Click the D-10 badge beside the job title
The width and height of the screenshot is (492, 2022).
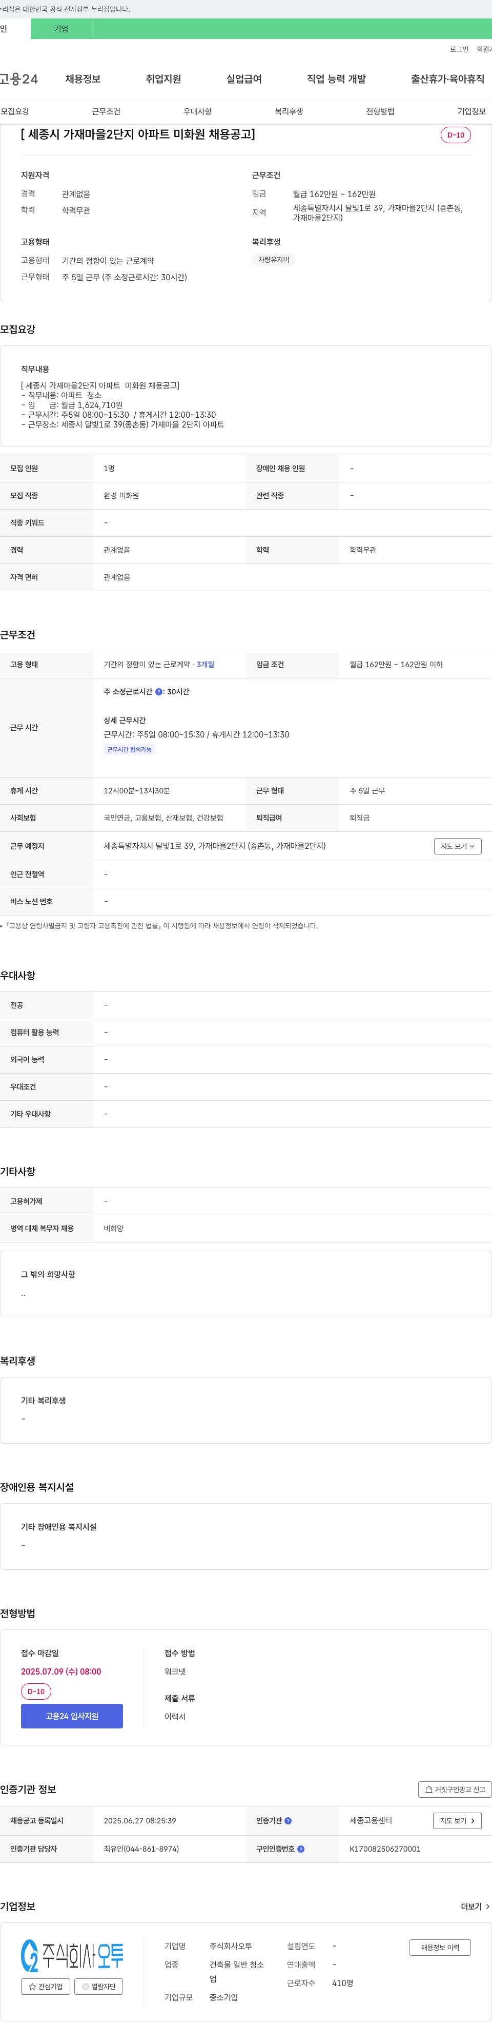point(455,135)
